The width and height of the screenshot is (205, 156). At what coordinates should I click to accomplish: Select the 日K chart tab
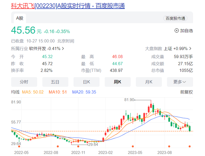click(x=86, y=82)
